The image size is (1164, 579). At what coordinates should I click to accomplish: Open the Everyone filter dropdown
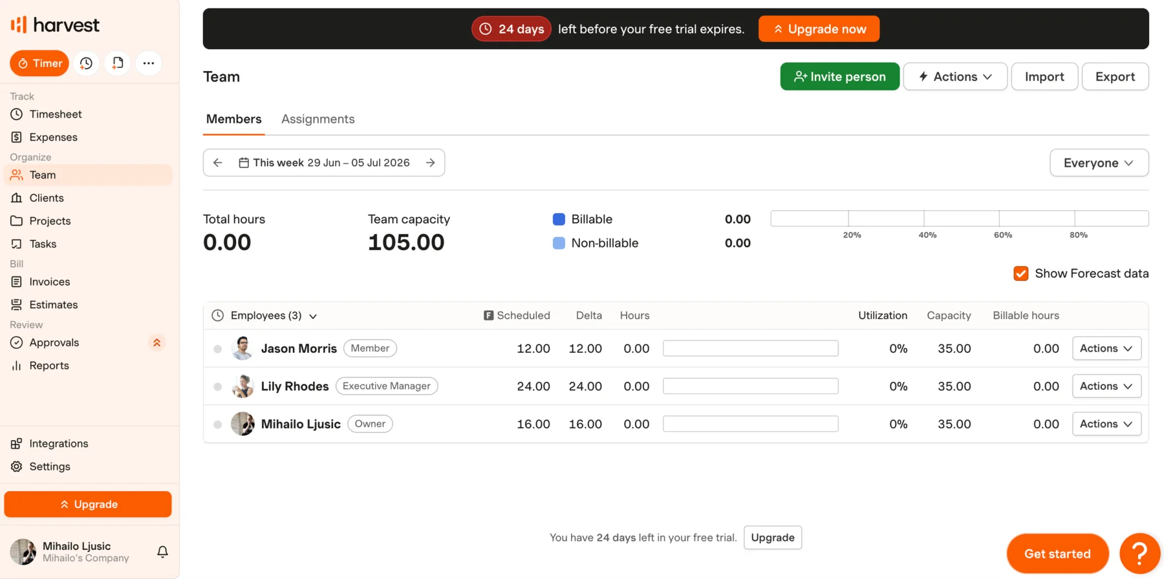point(1099,163)
